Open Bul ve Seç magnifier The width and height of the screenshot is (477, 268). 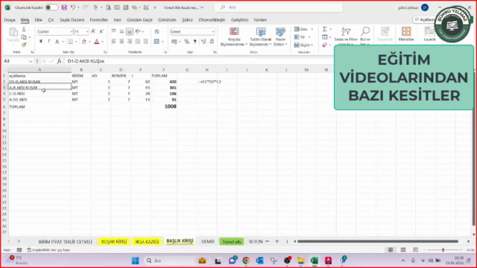(x=365, y=36)
